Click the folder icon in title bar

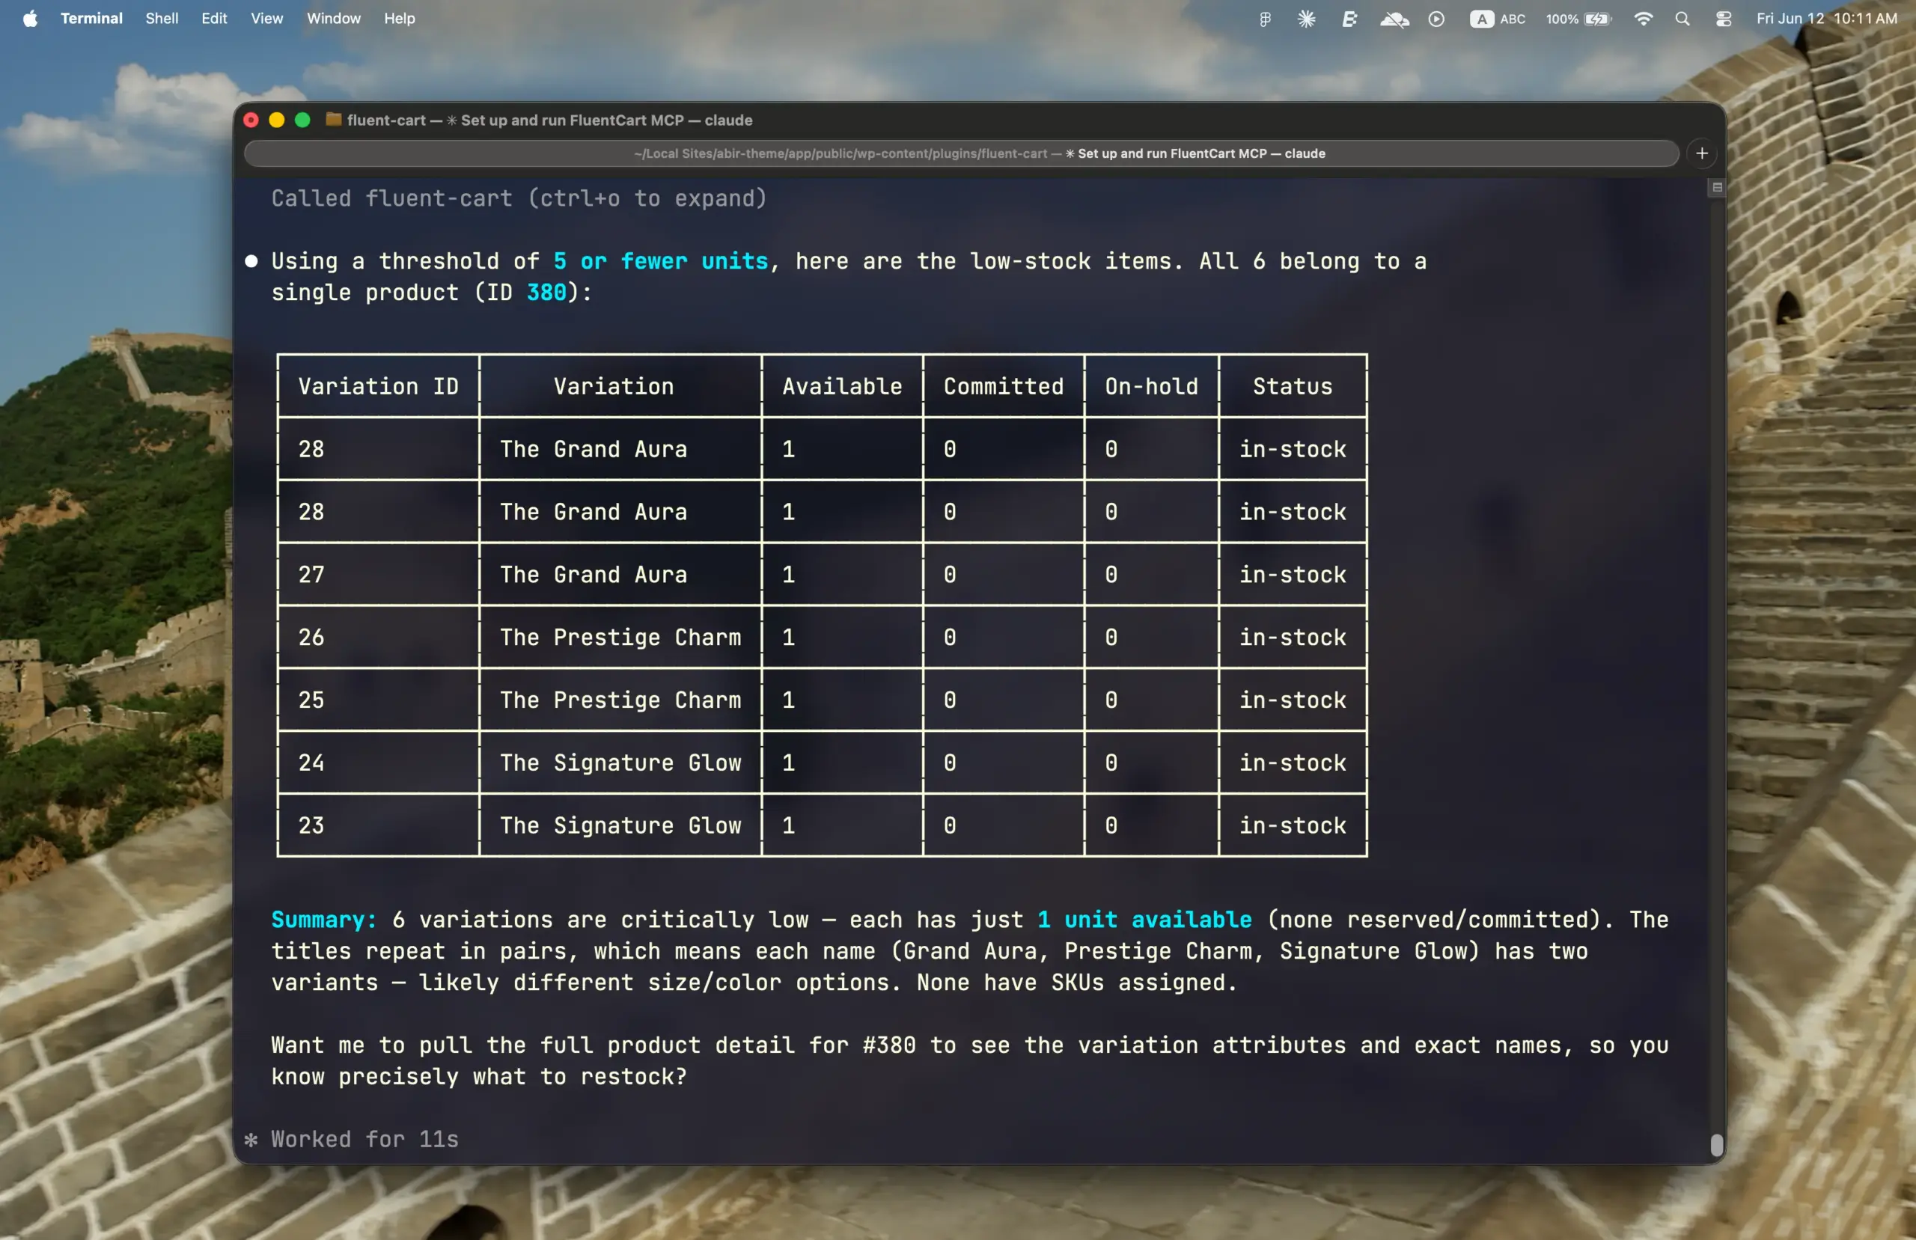coord(333,119)
